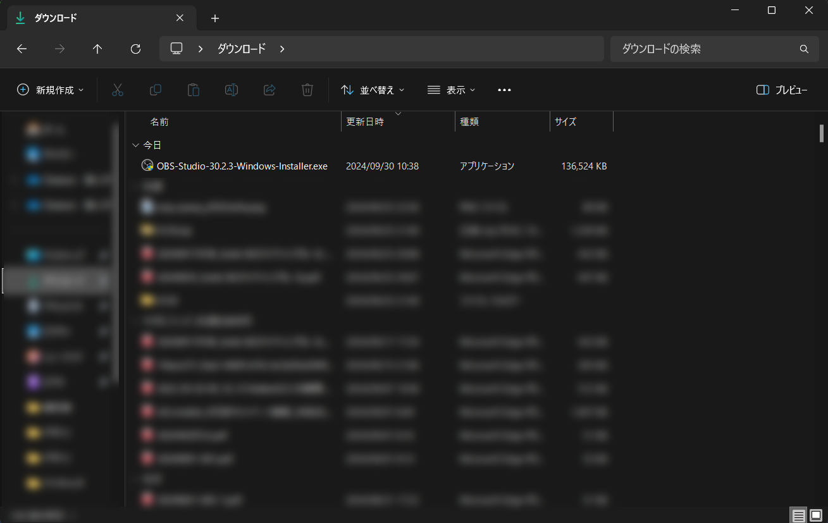Open the three-dots more options menu
The height and width of the screenshot is (523, 828).
pyautogui.click(x=504, y=90)
